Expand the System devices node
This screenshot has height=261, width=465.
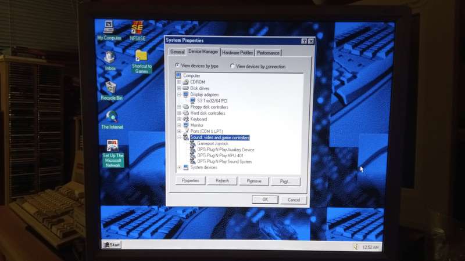180,168
